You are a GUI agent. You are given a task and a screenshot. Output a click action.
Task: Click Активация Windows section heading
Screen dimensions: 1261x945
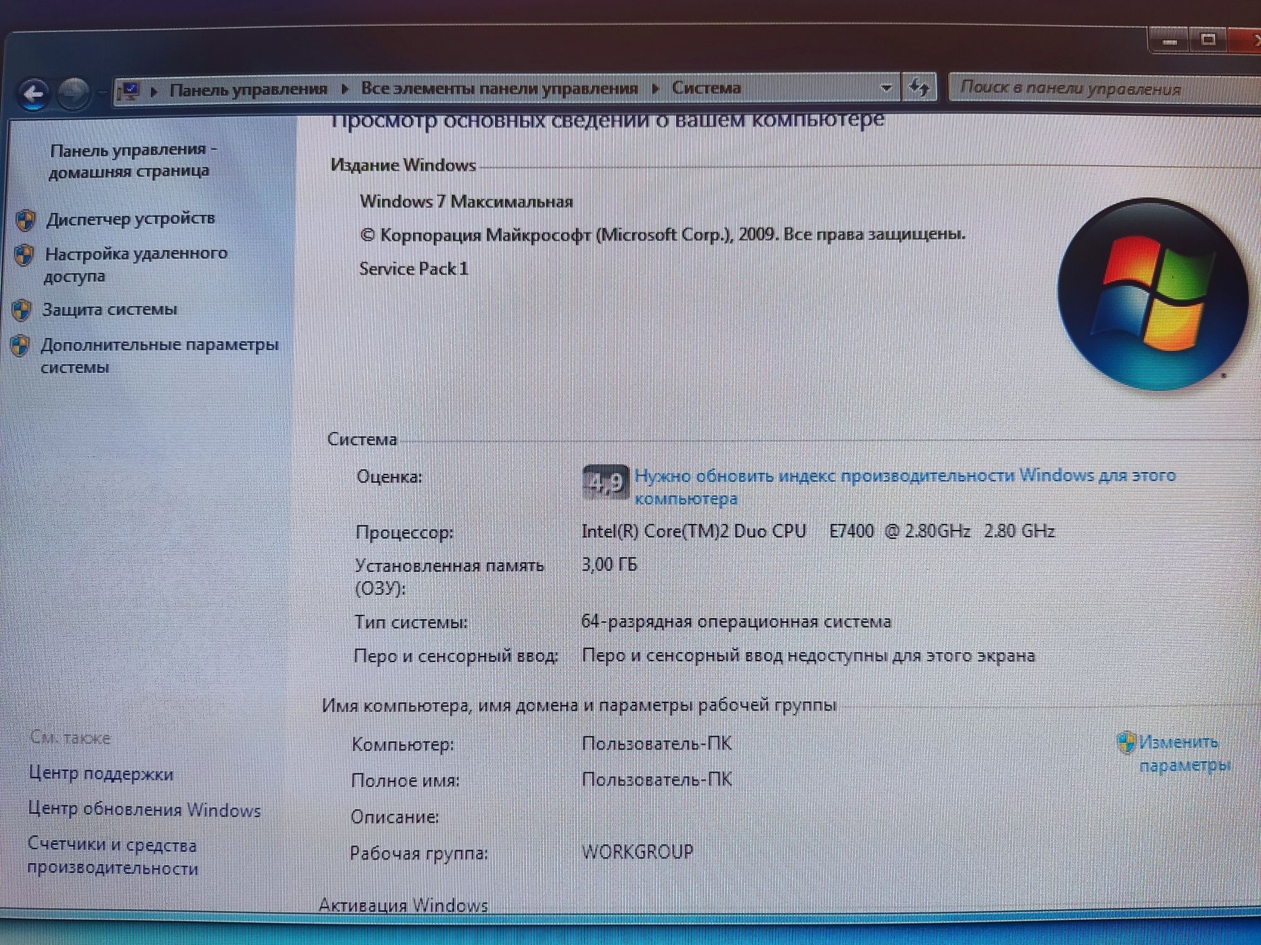404,906
